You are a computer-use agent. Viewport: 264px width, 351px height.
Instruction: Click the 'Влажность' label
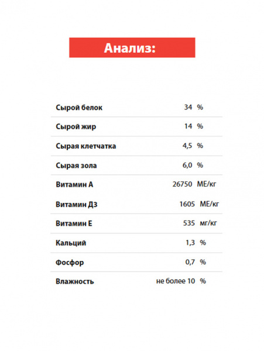pyautogui.click(x=74, y=281)
